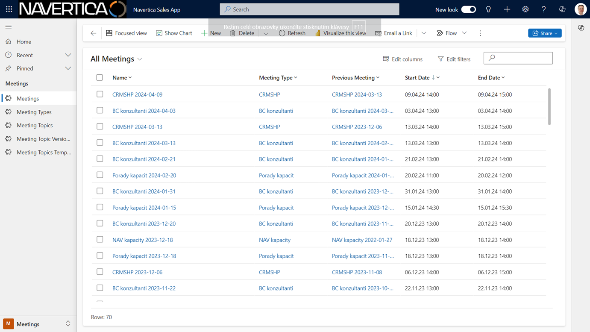The height and width of the screenshot is (332, 590).
Task: Open Meeting Topic Versions in sidebar
Action: (38, 139)
